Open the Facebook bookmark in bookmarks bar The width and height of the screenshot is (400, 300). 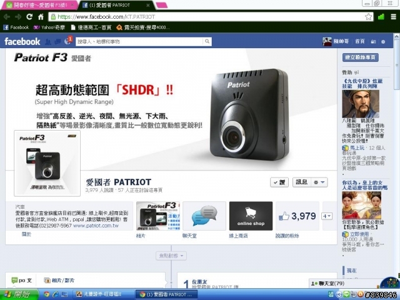coord(16,27)
